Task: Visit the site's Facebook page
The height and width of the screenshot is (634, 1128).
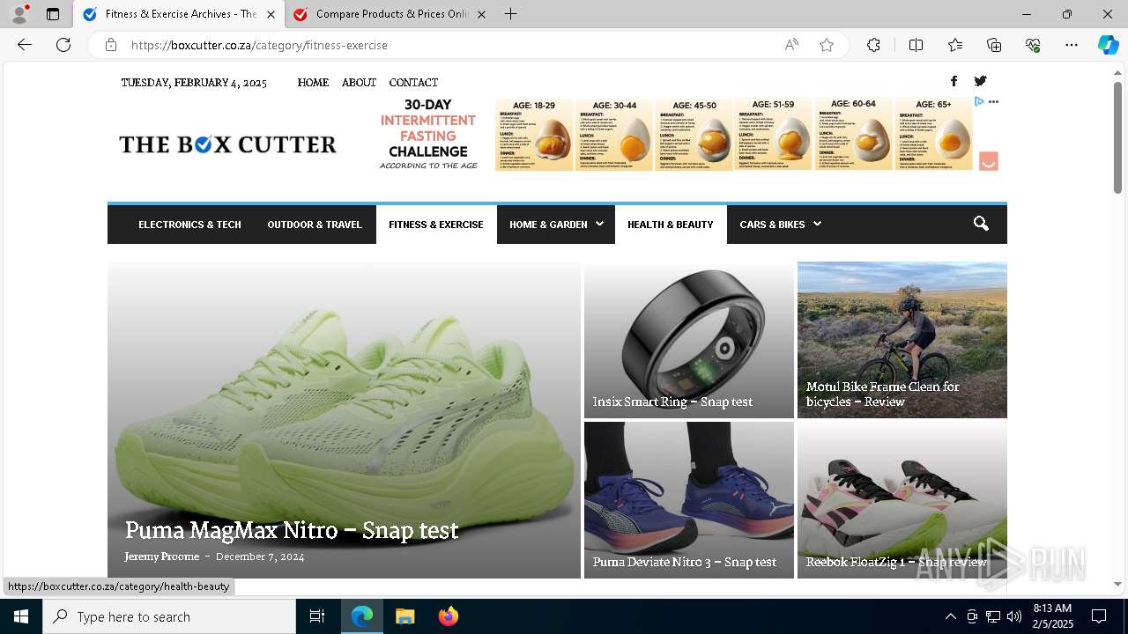Action: click(954, 81)
